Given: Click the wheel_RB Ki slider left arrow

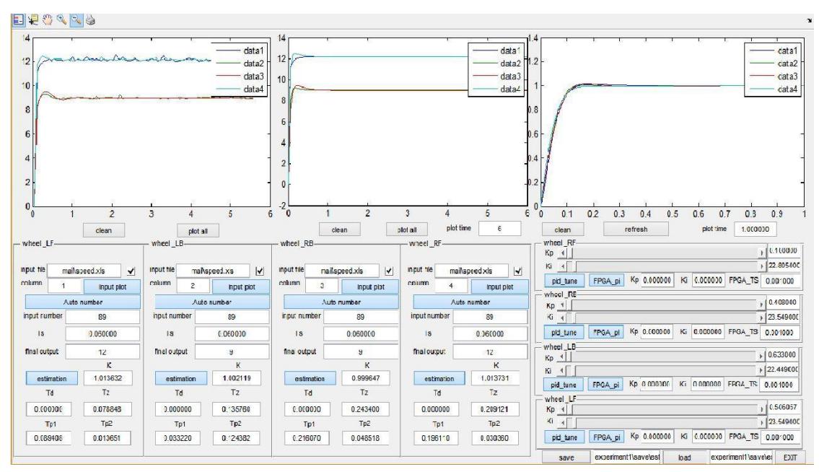Looking at the screenshot, I should pyautogui.click(x=563, y=318).
